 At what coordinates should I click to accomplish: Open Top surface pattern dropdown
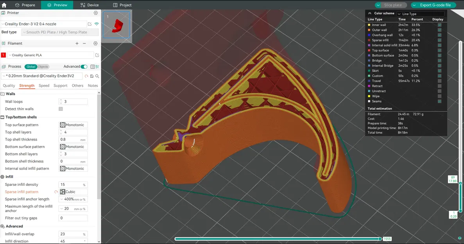click(73, 125)
